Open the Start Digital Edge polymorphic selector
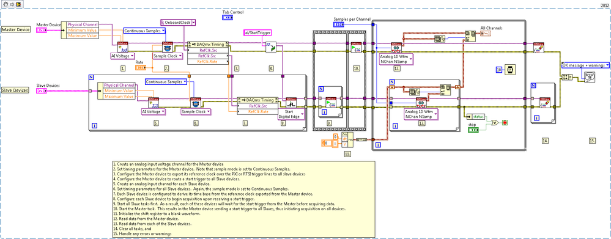This screenshot has height=239, width=611. (x=291, y=114)
